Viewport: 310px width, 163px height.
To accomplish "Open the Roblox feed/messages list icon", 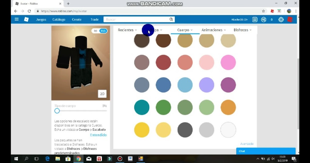I will (255, 19).
